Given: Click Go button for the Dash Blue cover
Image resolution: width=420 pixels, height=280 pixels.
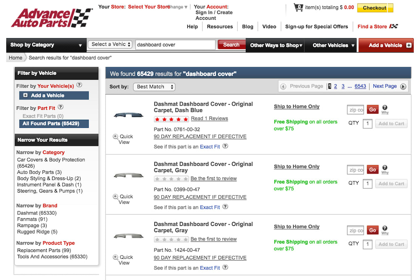Looking at the screenshot, I should (373, 109).
